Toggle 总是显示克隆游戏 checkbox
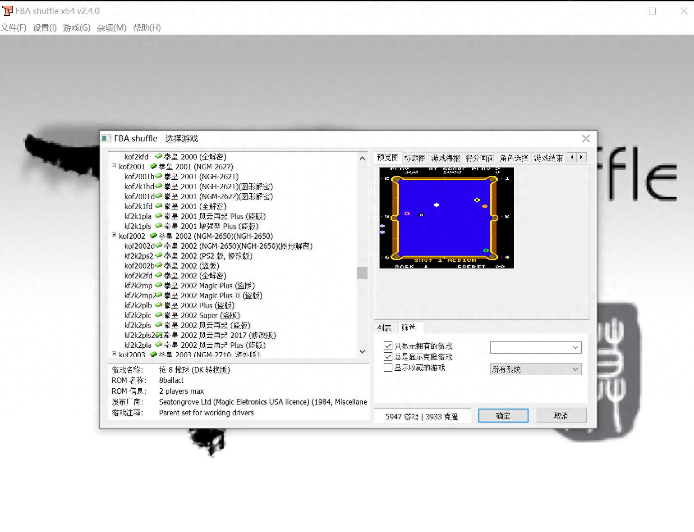Screen dimensions: 694x532 (388, 356)
